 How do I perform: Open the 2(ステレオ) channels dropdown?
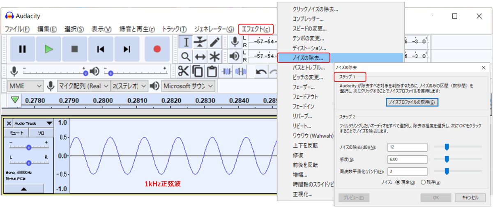pos(129,86)
